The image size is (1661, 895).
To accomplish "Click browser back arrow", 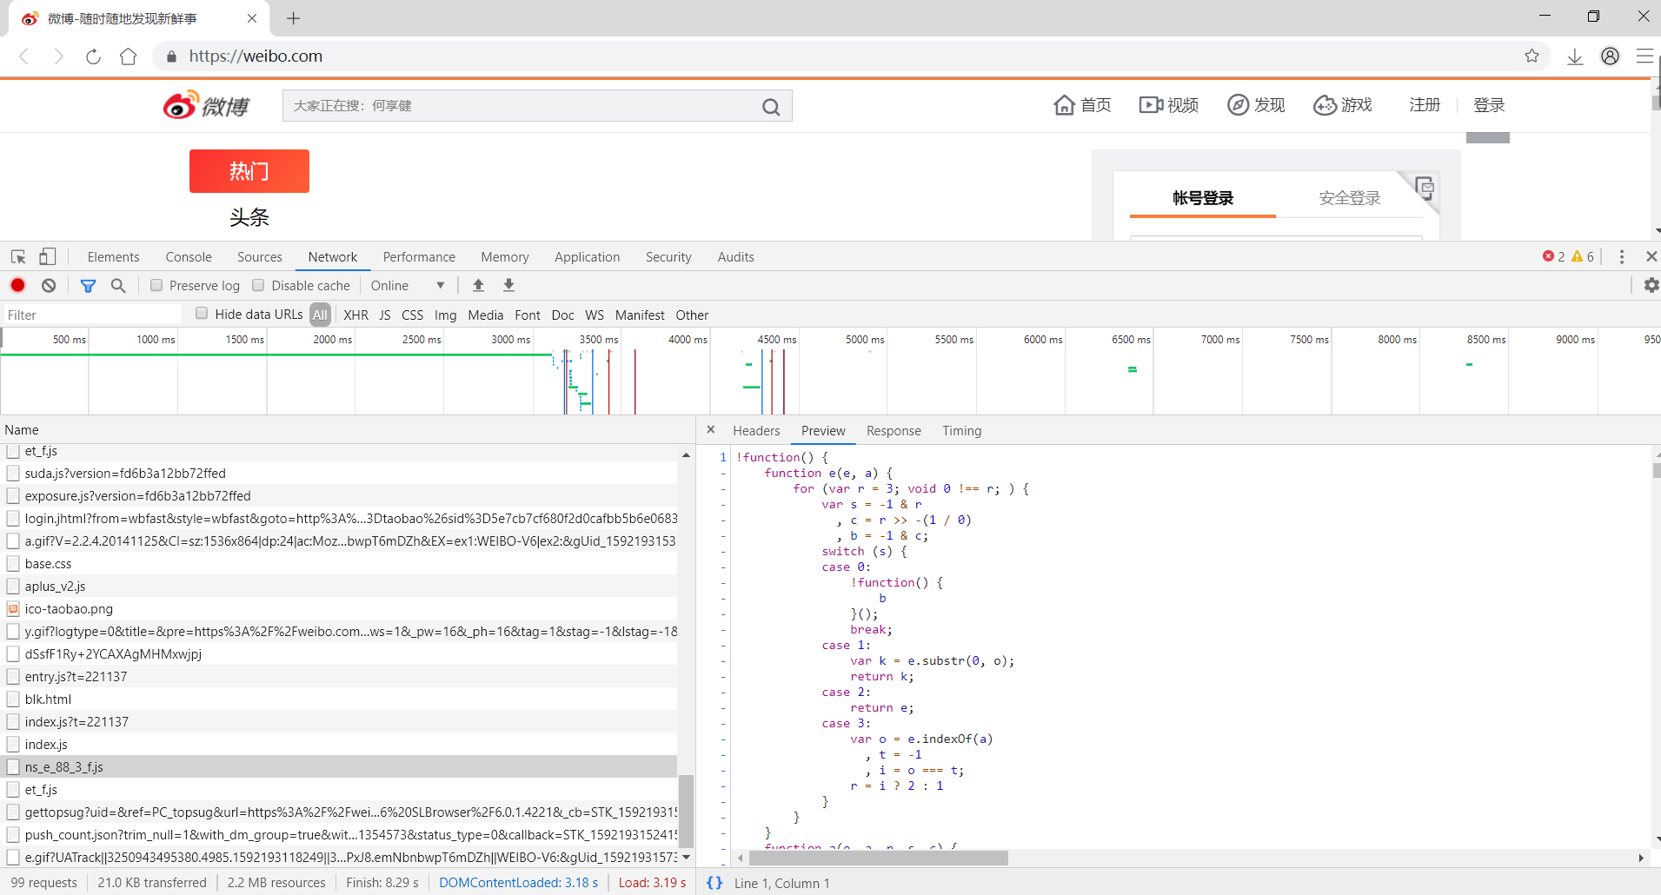I will [24, 56].
